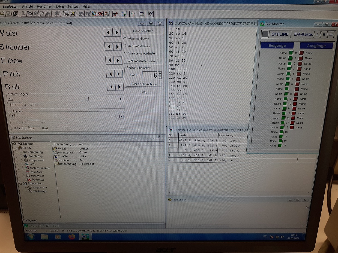This screenshot has width=338, height=253.
Task: Open the Bearbeiten menu
Action: point(10,6)
